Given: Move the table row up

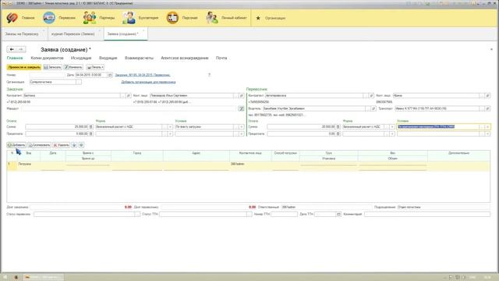Looking at the screenshot, I should pos(74,145).
